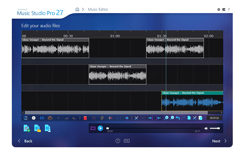The image size is (245, 155).
Task: Select first track clip starting at 00:00
Action: [55, 48]
